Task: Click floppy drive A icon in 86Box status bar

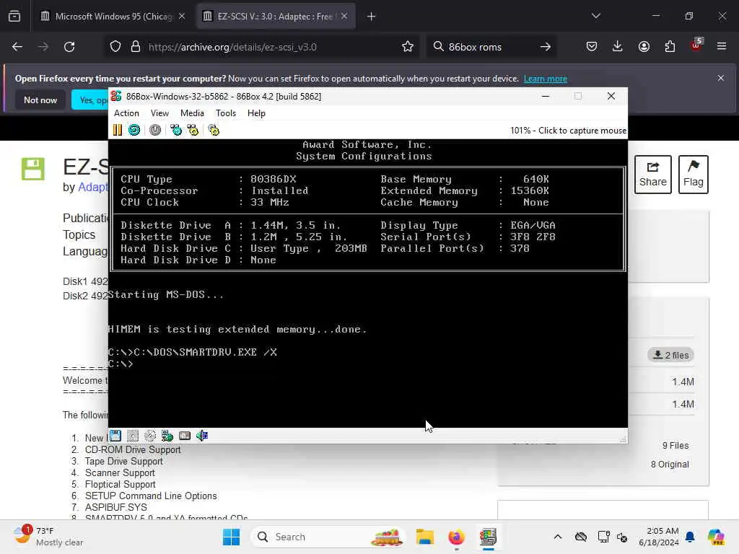Action: click(x=115, y=436)
